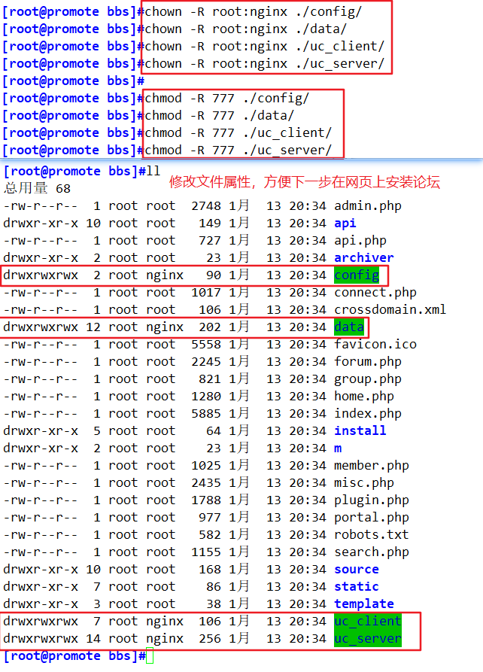Click the group.php filename
The width and height of the screenshot is (483, 672).
click(x=368, y=379)
